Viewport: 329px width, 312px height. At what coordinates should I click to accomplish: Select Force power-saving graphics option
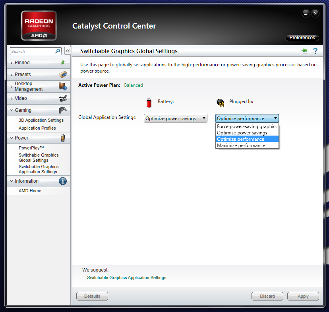click(x=247, y=126)
